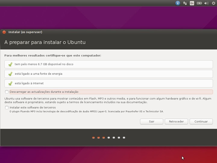Click the Retroceder button

click(x=176, y=122)
